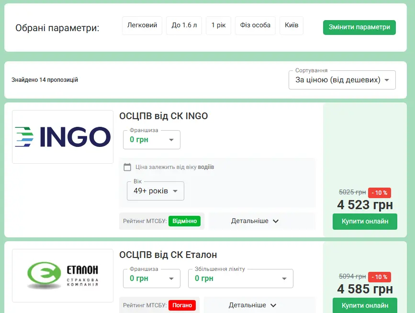Viewport: 415px width, 313px height.
Task: Click the crossed-out 5025 грн price
Action: click(352, 192)
